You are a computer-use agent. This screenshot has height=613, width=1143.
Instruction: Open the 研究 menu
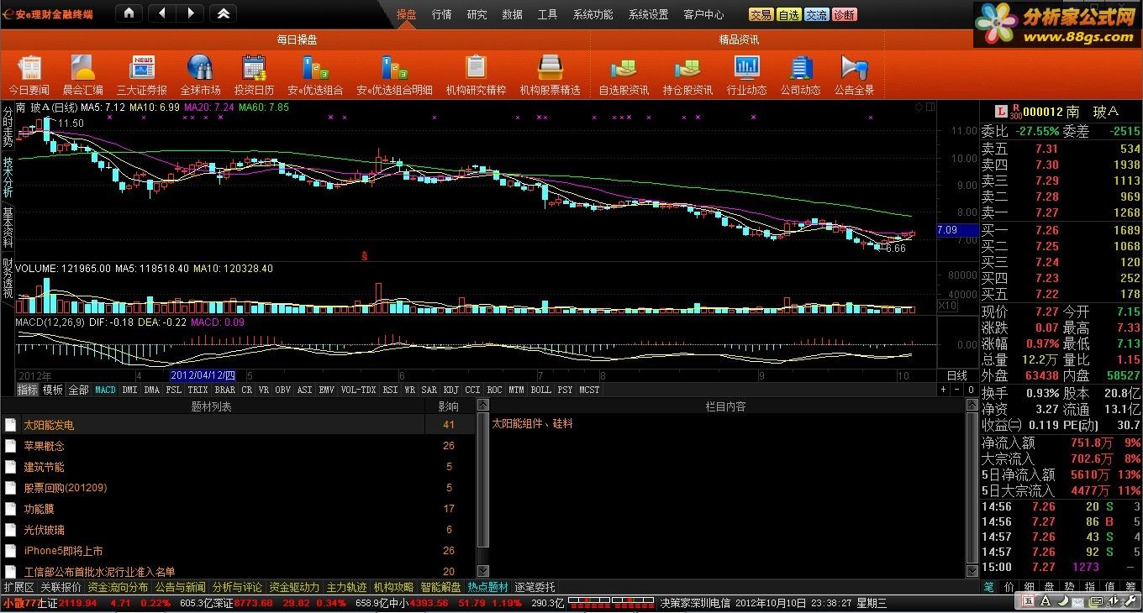coord(477,14)
